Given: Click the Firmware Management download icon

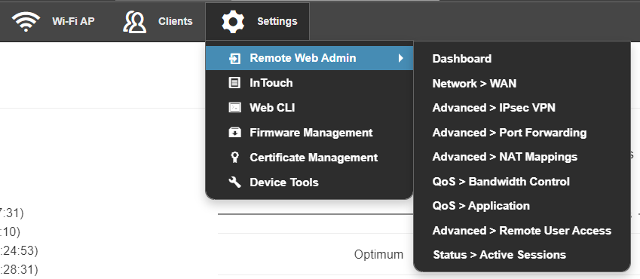Looking at the screenshot, I should (234, 133).
